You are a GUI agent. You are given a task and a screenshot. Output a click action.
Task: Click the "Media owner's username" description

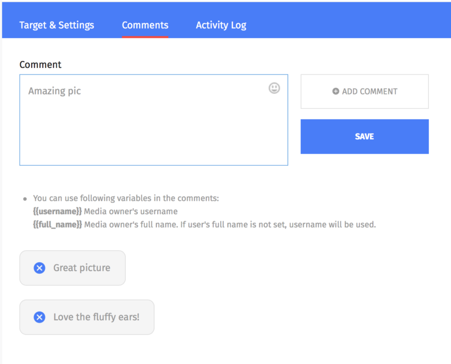[x=131, y=211]
